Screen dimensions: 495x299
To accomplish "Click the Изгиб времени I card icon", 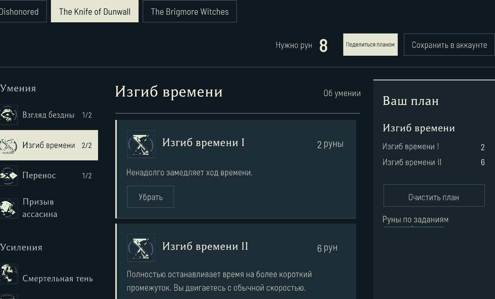I will tap(141, 144).
